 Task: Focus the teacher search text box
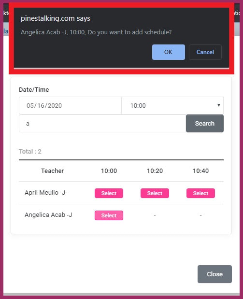point(102,123)
